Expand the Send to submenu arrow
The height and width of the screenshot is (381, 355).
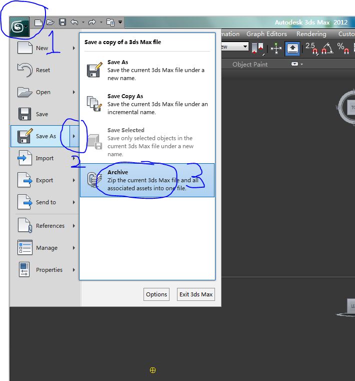[74, 202]
